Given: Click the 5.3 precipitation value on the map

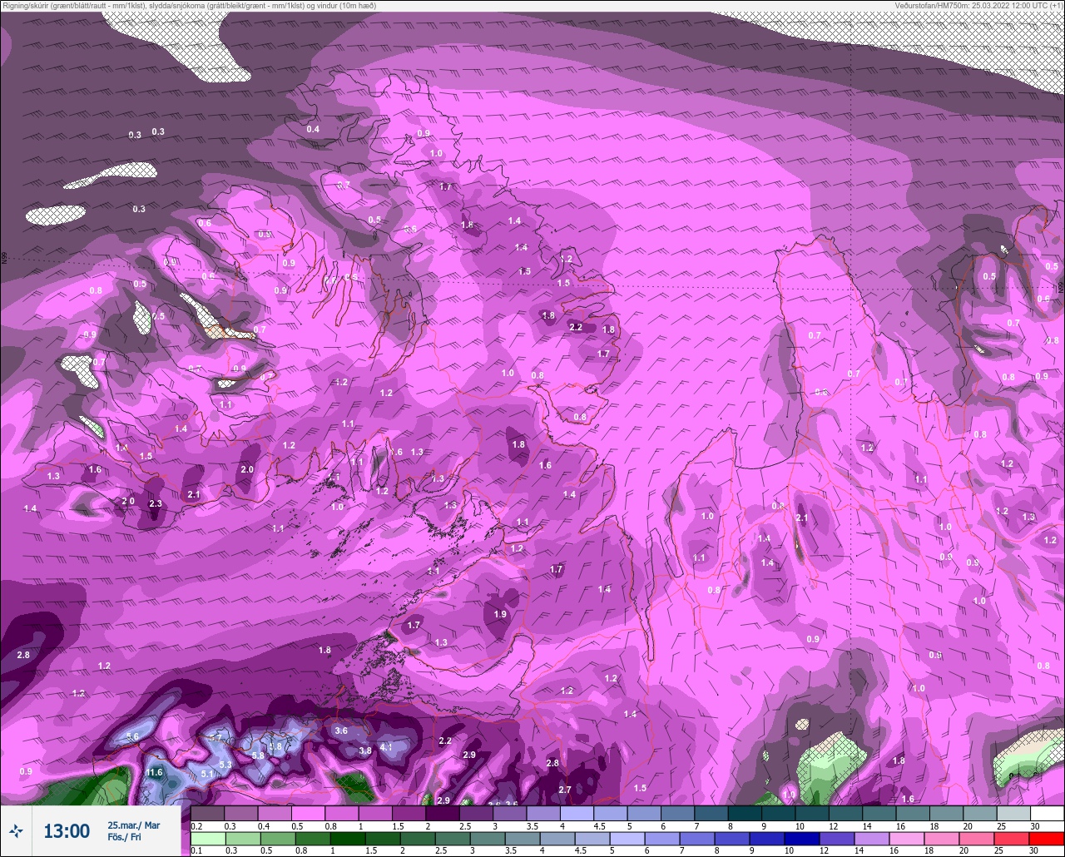Looking at the screenshot, I should (225, 765).
